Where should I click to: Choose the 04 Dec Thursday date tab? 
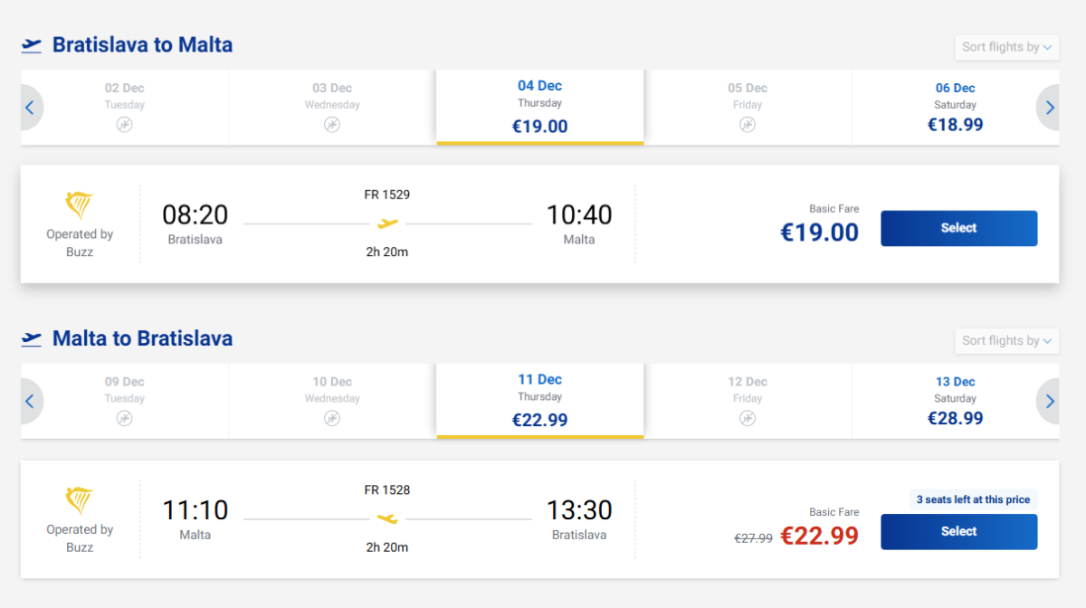tap(540, 107)
